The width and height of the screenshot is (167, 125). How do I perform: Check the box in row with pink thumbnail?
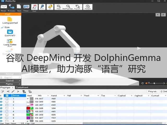click(x=7, y=105)
